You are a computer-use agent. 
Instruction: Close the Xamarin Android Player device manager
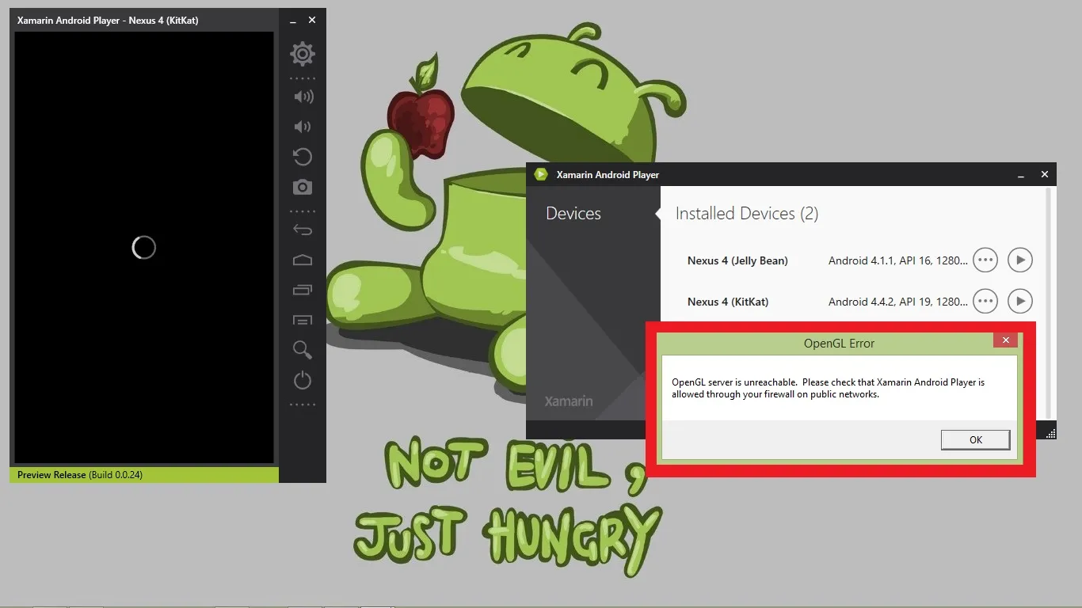click(x=1045, y=174)
